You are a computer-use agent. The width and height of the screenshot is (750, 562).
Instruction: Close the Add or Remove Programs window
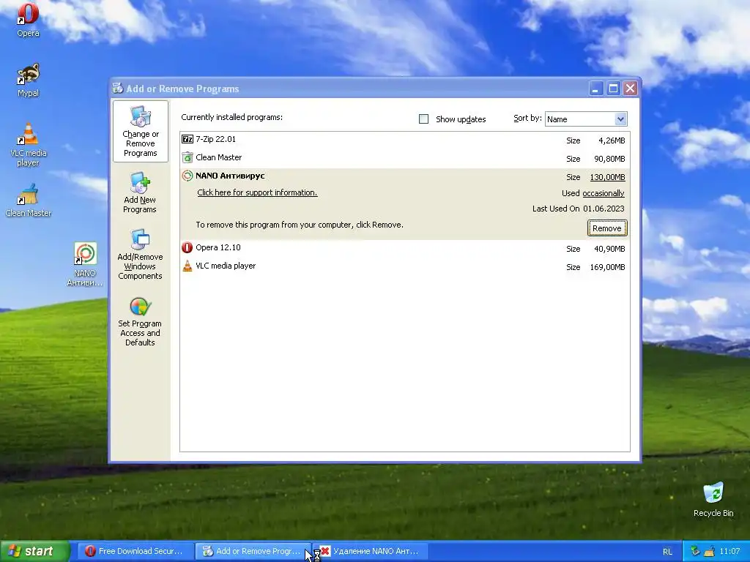coord(631,89)
